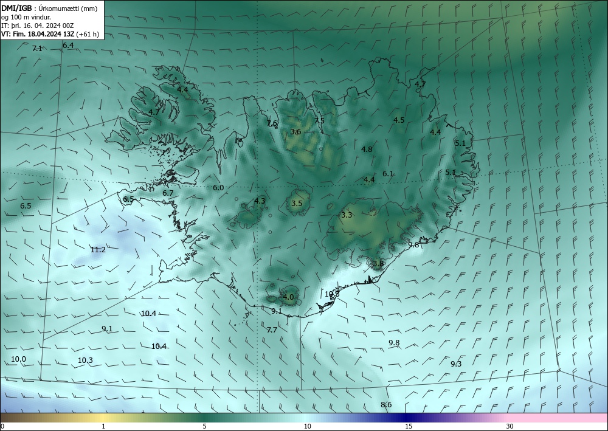Screen dimensions: 608x431
Task: Click the 7.7 value south of Iceland
Action: (x=272, y=330)
